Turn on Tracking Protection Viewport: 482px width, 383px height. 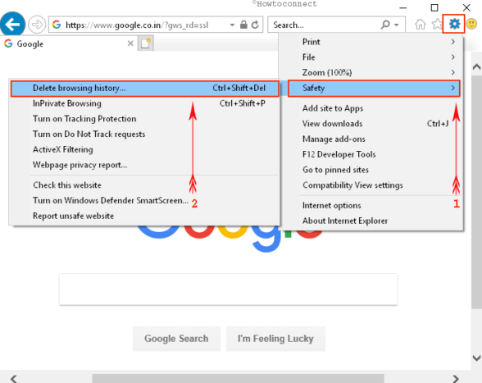[x=145, y=119]
